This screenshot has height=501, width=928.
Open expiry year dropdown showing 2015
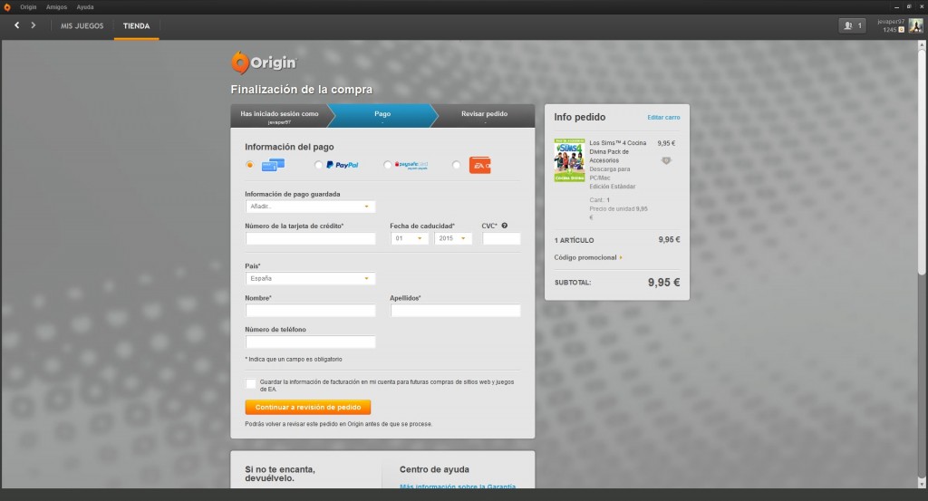click(453, 238)
